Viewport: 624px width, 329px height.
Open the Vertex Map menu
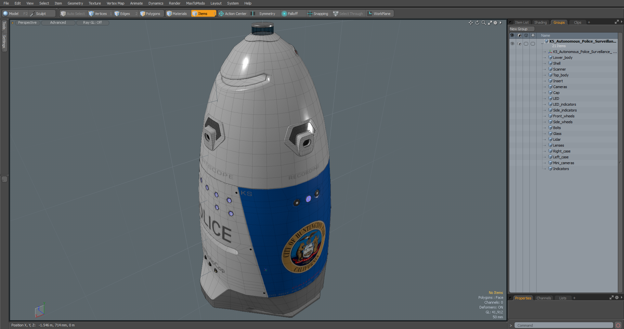(x=115, y=3)
